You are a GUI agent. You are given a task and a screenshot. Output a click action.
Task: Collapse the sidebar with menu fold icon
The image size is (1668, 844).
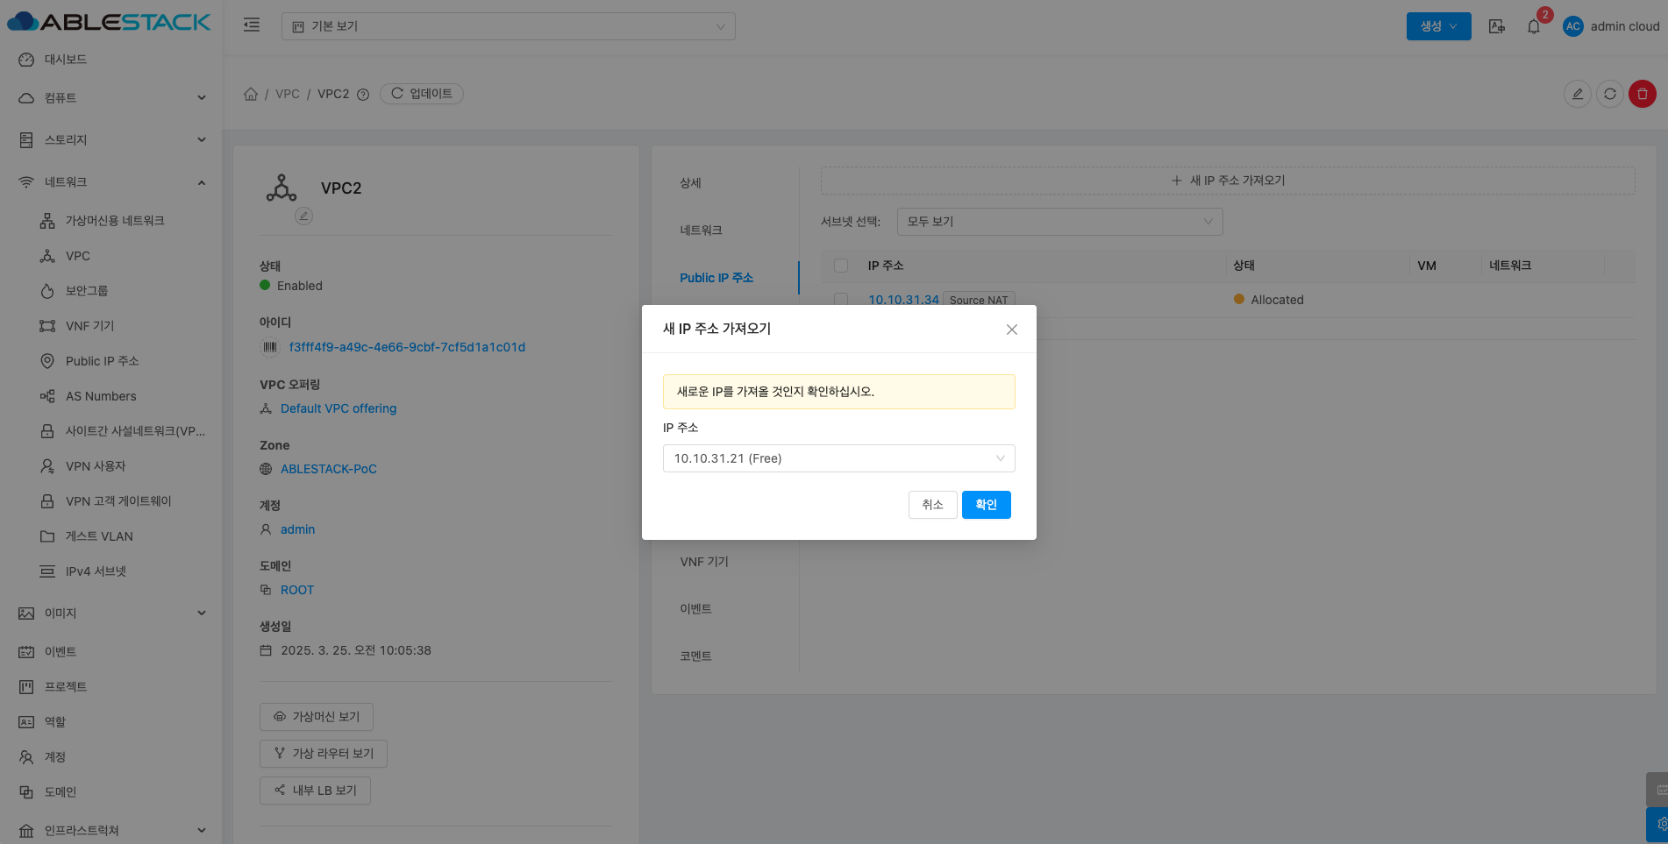(252, 25)
